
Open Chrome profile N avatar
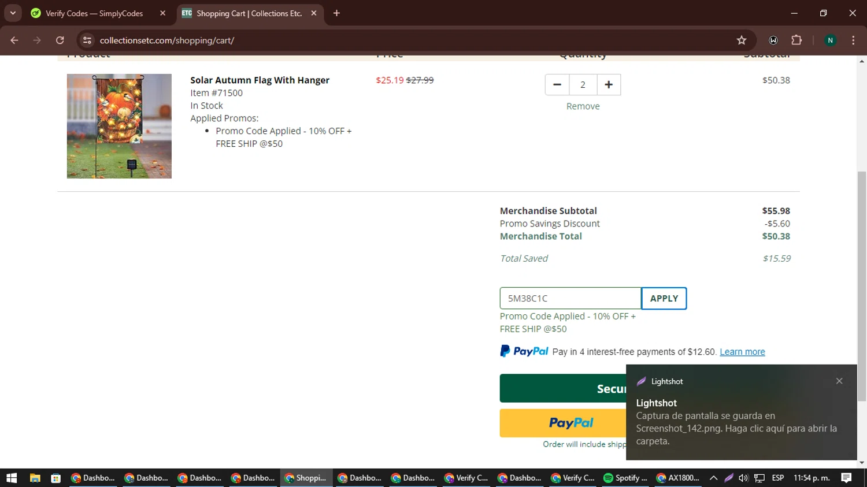pos(830,40)
